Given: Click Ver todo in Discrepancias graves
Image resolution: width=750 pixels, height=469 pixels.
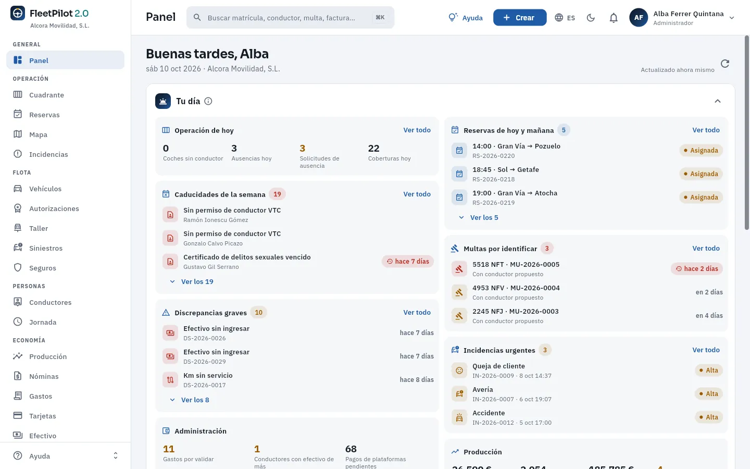Looking at the screenshot, I should click(417, 313).
